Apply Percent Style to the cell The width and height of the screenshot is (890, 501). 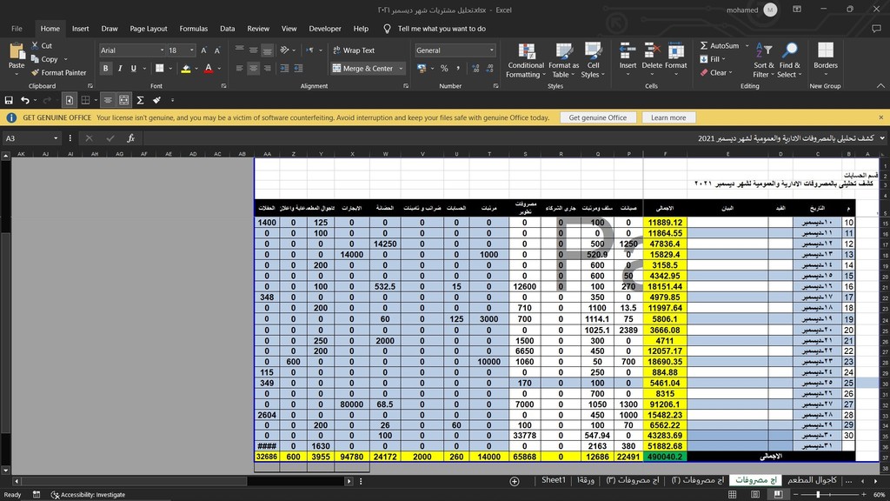(x=444, y=68)
